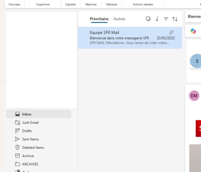Click the Deleted Items trash icon

click(17, 147)
